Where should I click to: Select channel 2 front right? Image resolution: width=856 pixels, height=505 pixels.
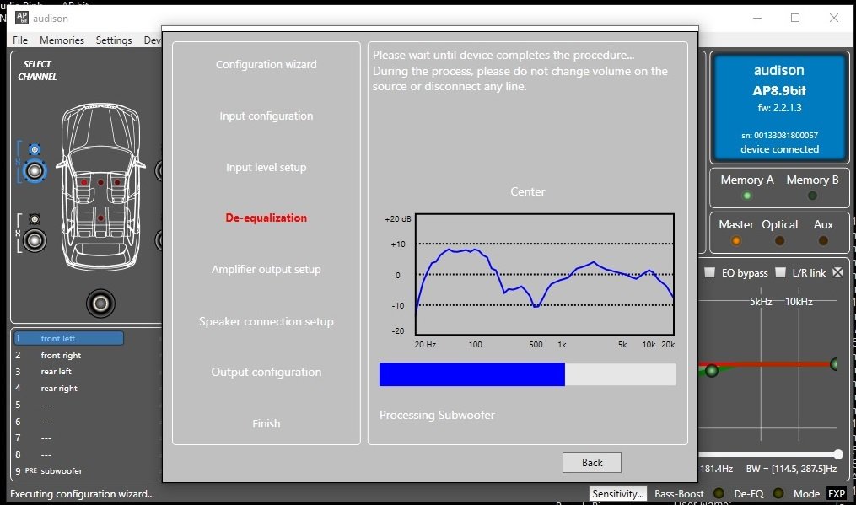(x=61, y=356)
